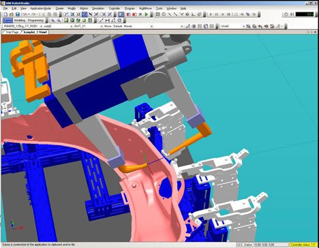Screen dimensions: 319x248
Task: Click the snap grid icon
Action: point(157,14)
